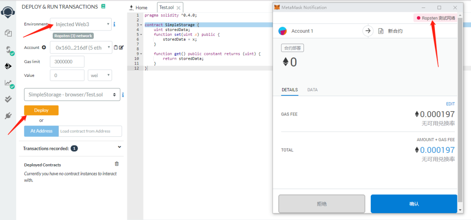This screenshot has width=471, height=220.
Task: Click the Ropsten (3) network badge
Action: coord(74,36)
